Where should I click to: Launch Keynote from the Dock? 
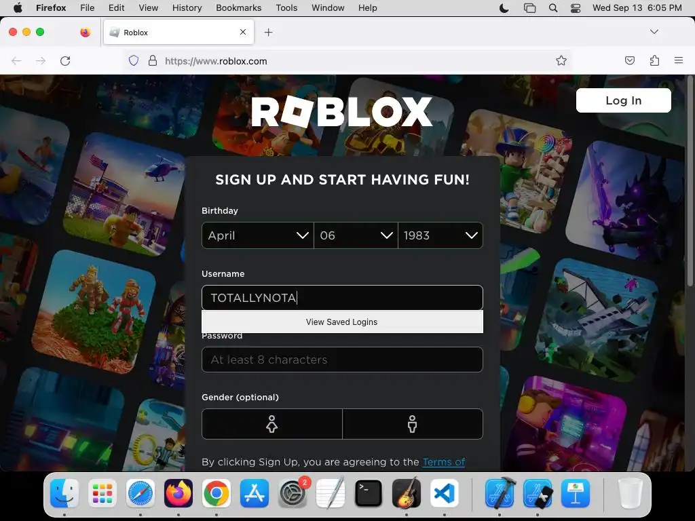pos(576,493)
